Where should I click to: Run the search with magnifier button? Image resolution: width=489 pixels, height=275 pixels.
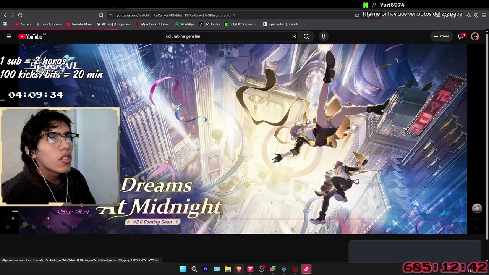tap(306, 36)
